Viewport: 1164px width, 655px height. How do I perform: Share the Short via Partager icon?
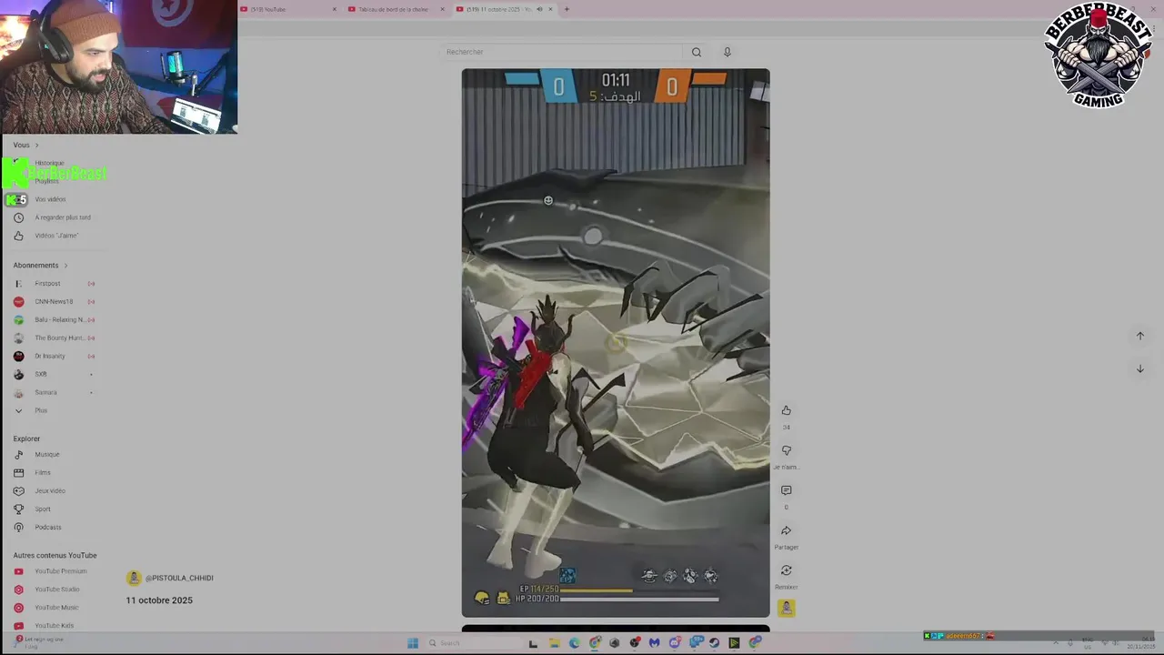click(787, 530)
